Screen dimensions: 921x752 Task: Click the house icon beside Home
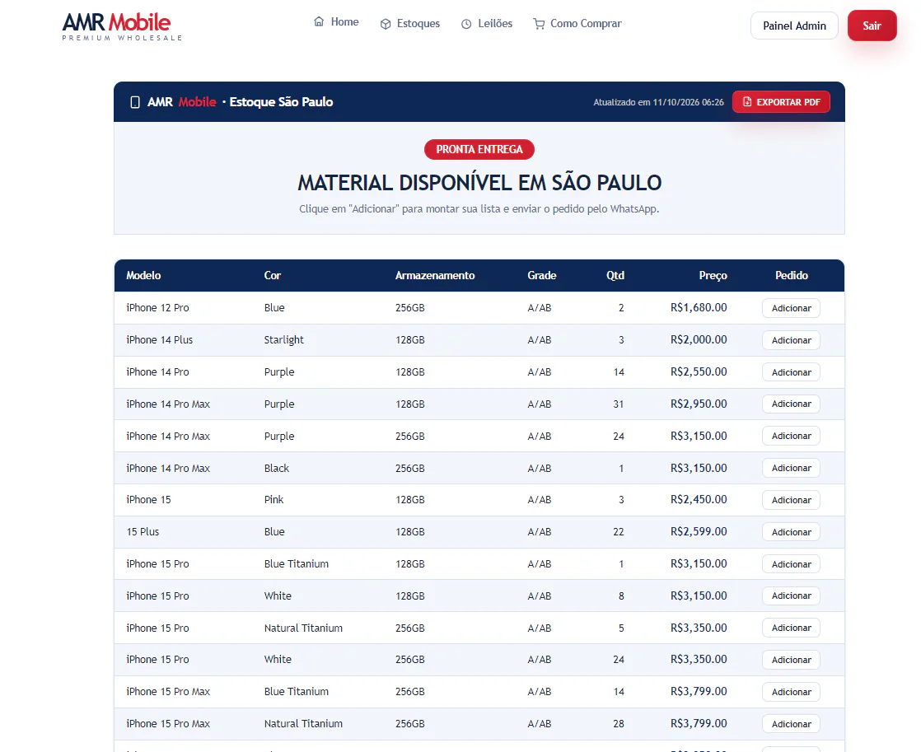click(318, 21)
